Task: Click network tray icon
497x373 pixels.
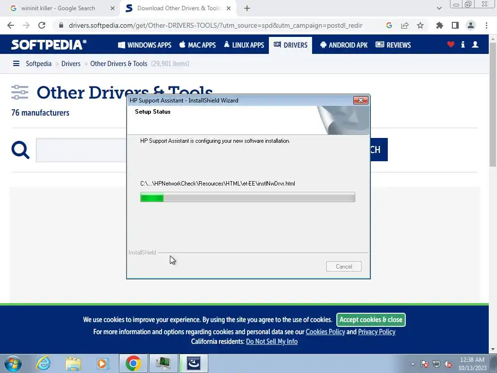Action: tap(436, 364)
